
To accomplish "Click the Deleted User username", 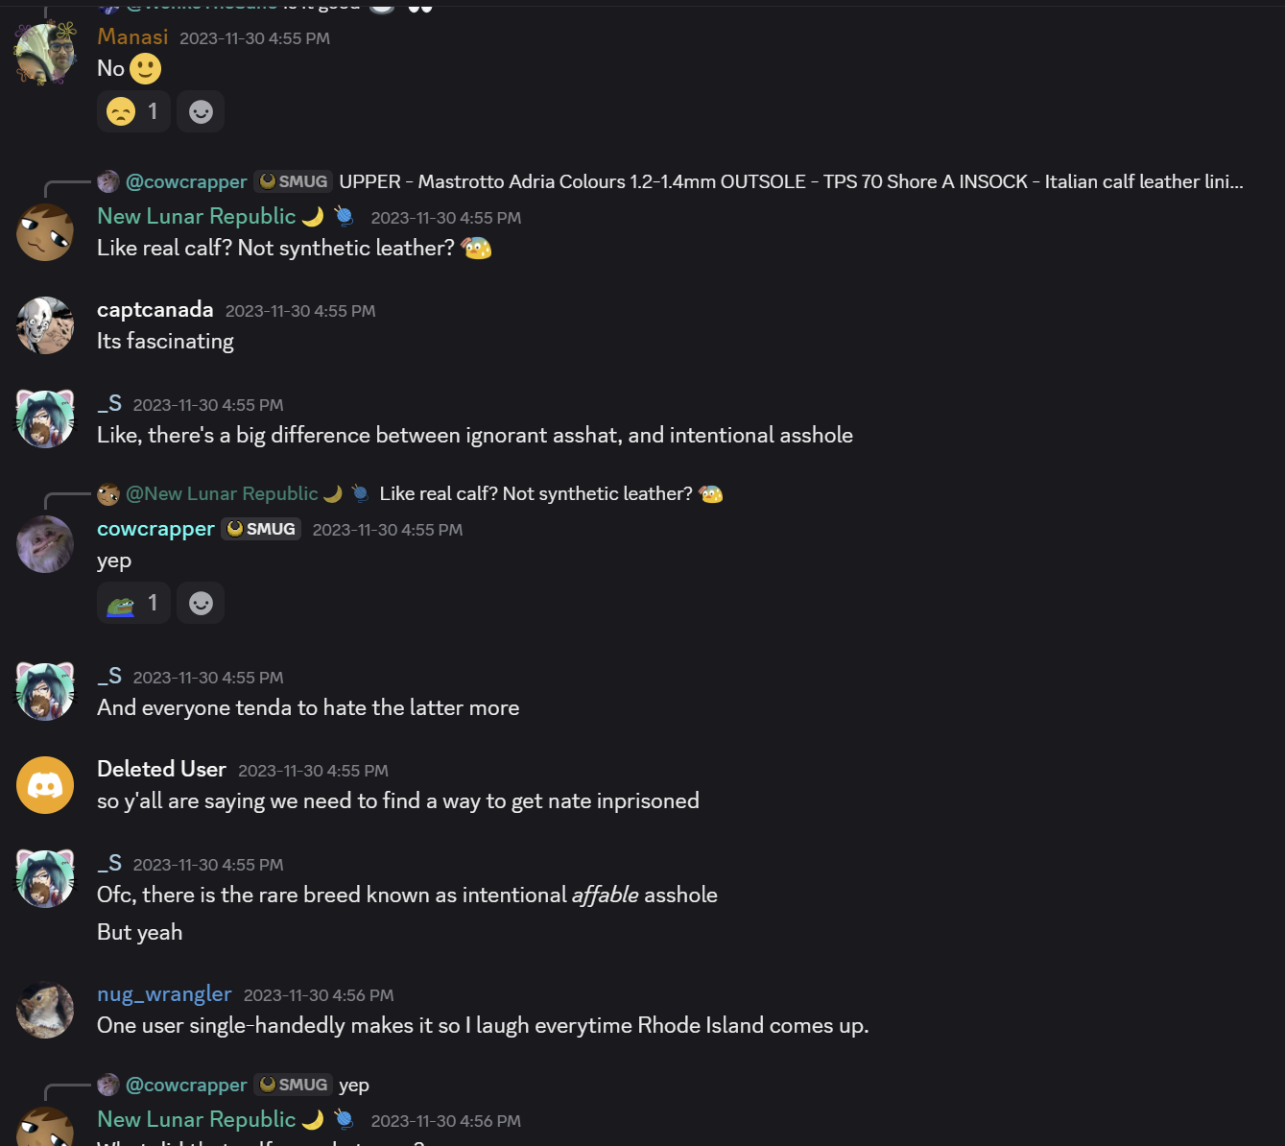I will click(x=161, y=769).
